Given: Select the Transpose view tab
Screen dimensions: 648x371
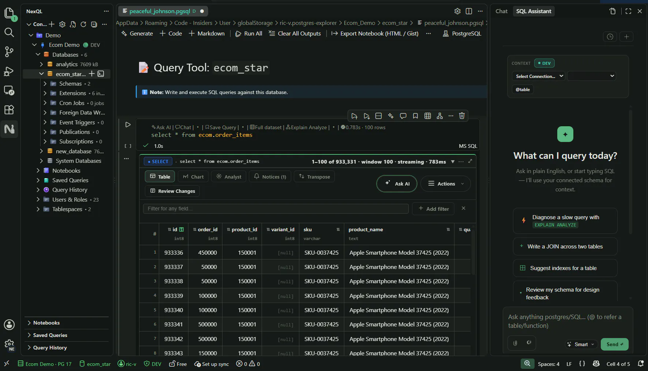Looking at the screenshot, I should pyautogui.click(x=314, y=177).
